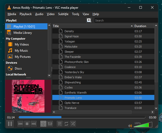Select the track Yatagan
Screen dimensions: 162x133
103,41
